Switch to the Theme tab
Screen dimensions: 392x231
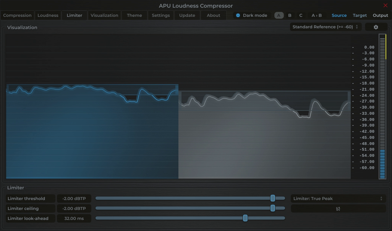click(134, 15)
